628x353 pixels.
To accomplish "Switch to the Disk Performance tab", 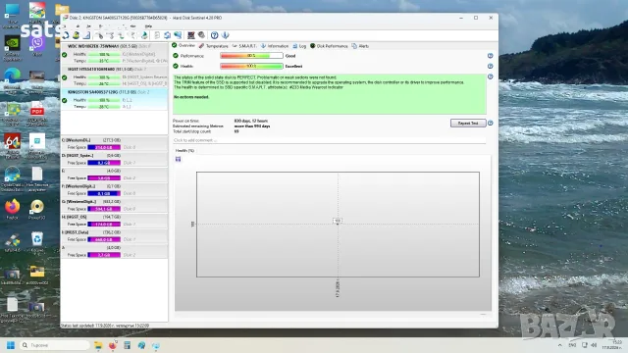I will (329, 46).
